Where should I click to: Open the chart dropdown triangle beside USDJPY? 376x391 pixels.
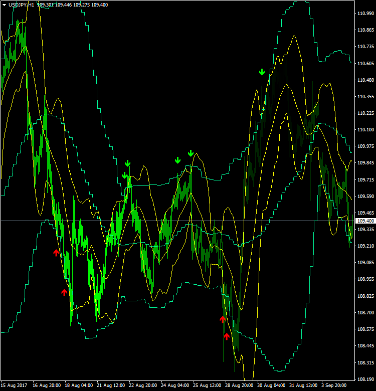(4, 5)
